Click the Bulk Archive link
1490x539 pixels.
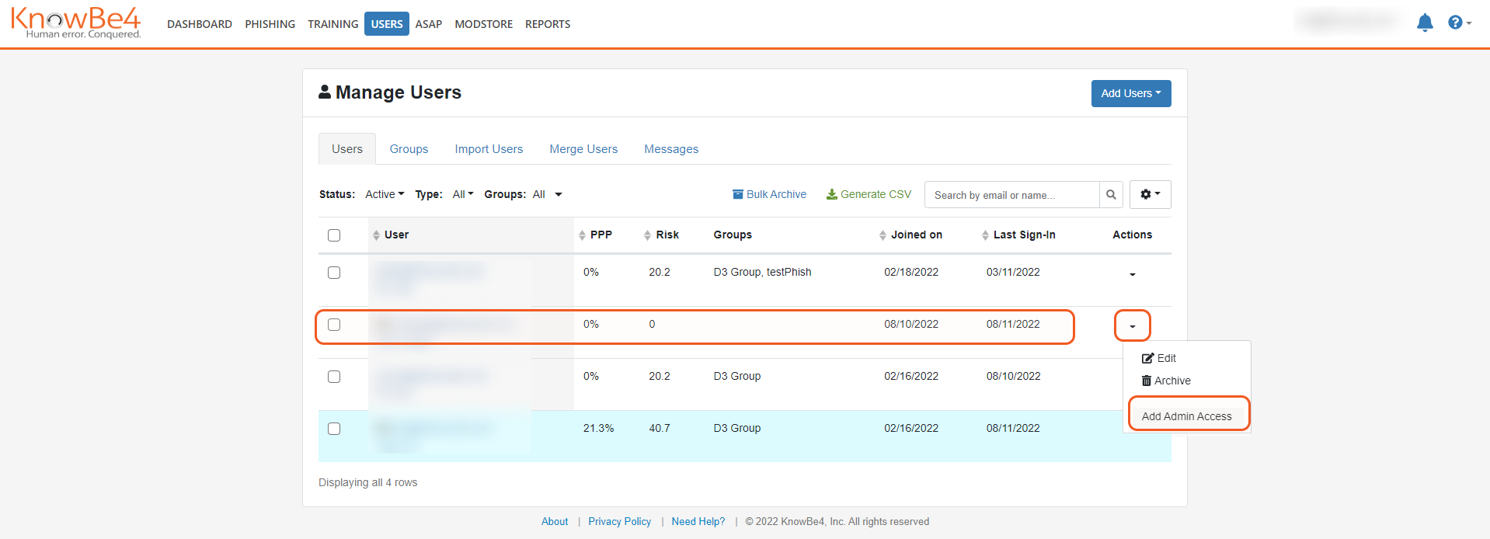[x=769, y=194]
